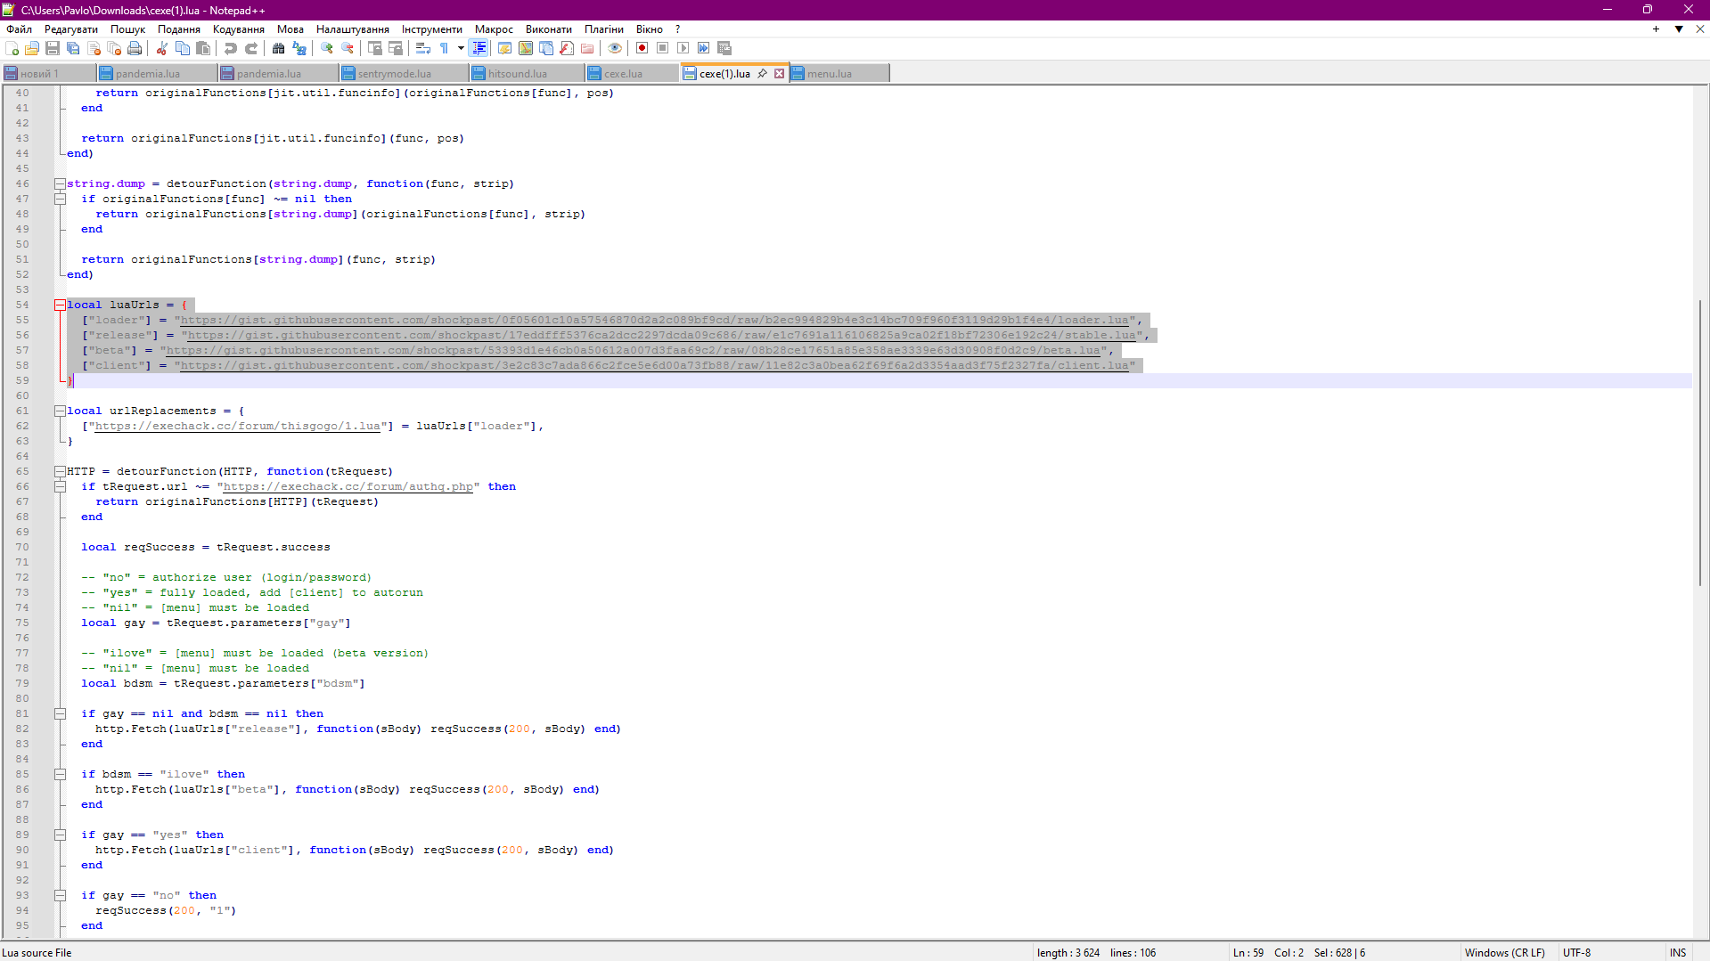Collapse the if gay == "yes" fold on line 89

[60, 835]
